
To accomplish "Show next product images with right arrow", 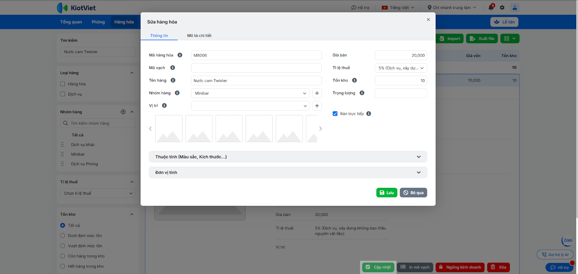I will click(x=320, y=129).
